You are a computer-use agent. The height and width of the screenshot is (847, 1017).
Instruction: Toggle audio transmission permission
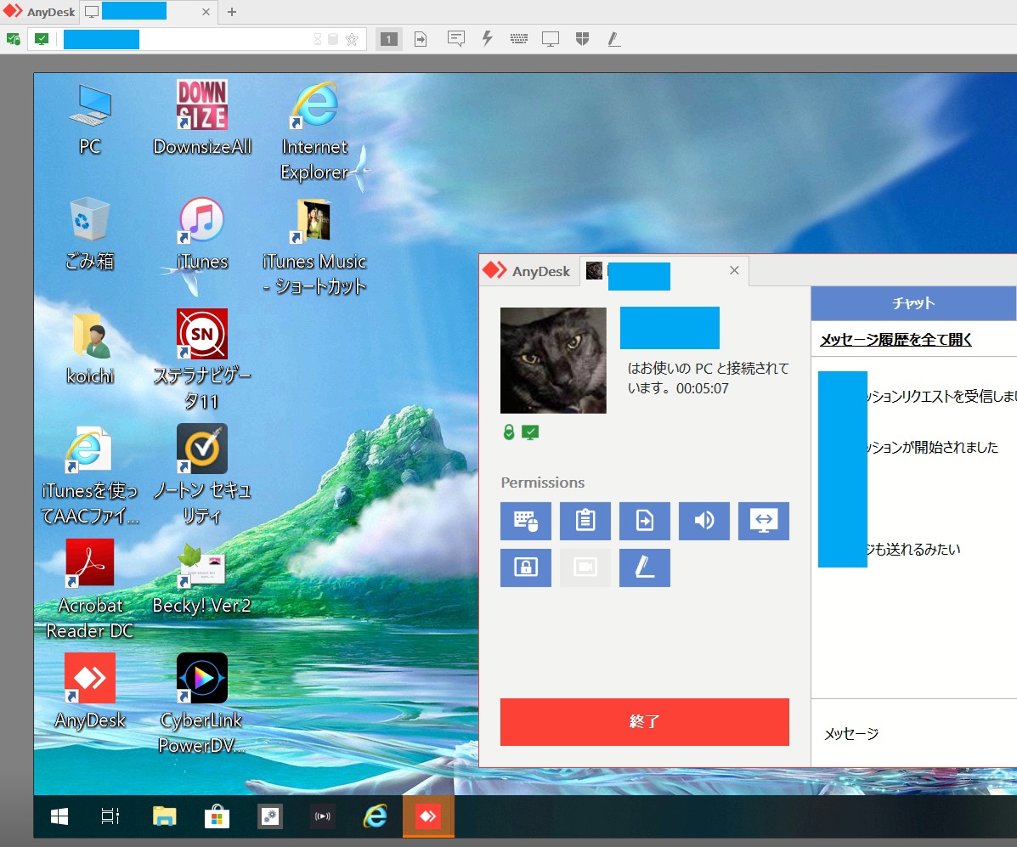click(x=704, y=521)
